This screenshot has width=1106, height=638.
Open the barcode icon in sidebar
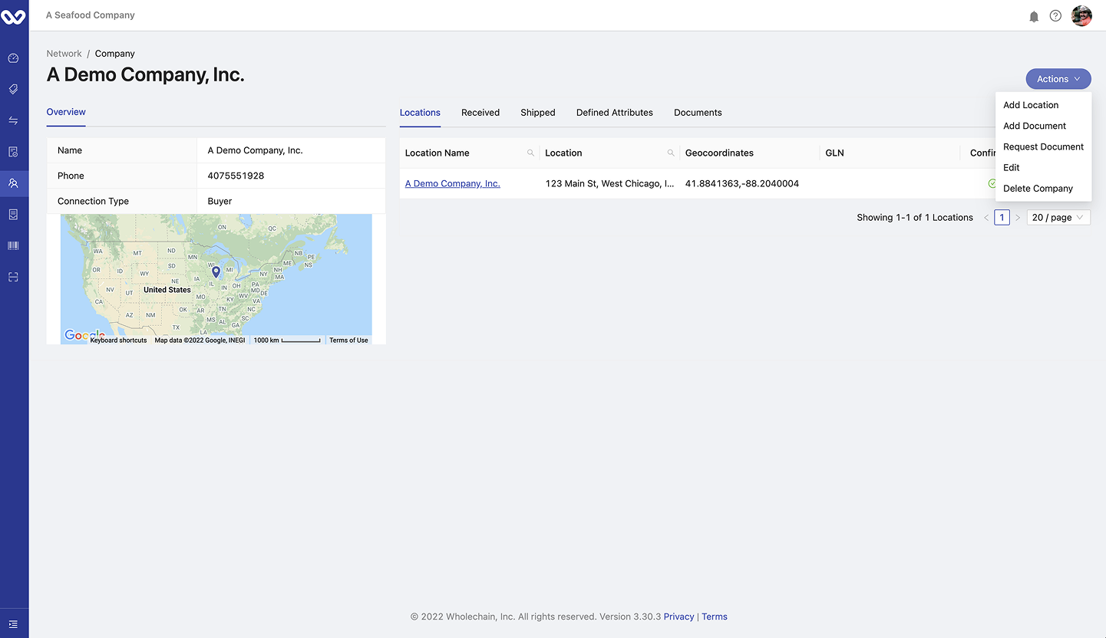[x=13, y=245]
